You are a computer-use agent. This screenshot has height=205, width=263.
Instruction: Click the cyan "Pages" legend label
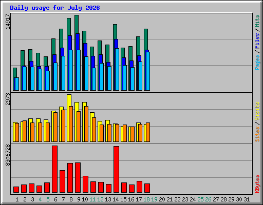coord(257,63)
